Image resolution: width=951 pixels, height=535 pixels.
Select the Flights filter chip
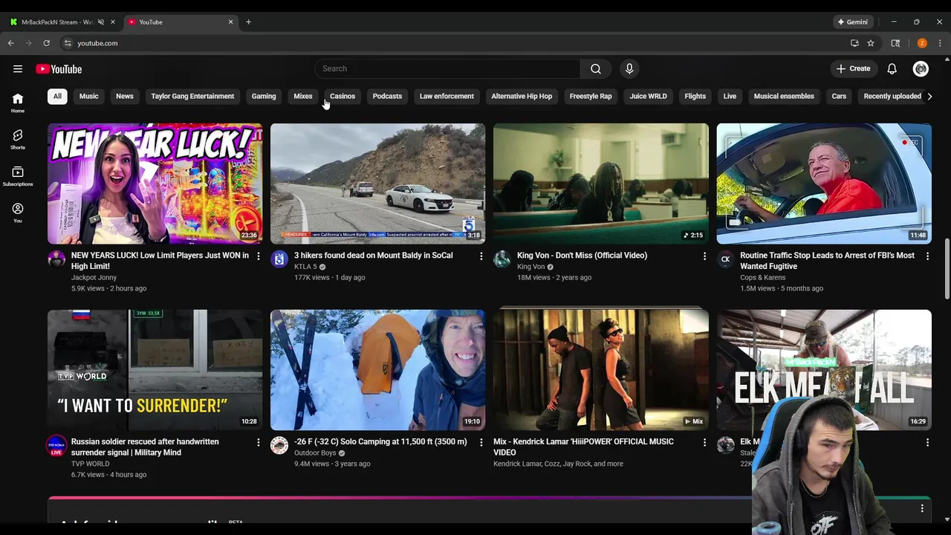coord(695,96)
